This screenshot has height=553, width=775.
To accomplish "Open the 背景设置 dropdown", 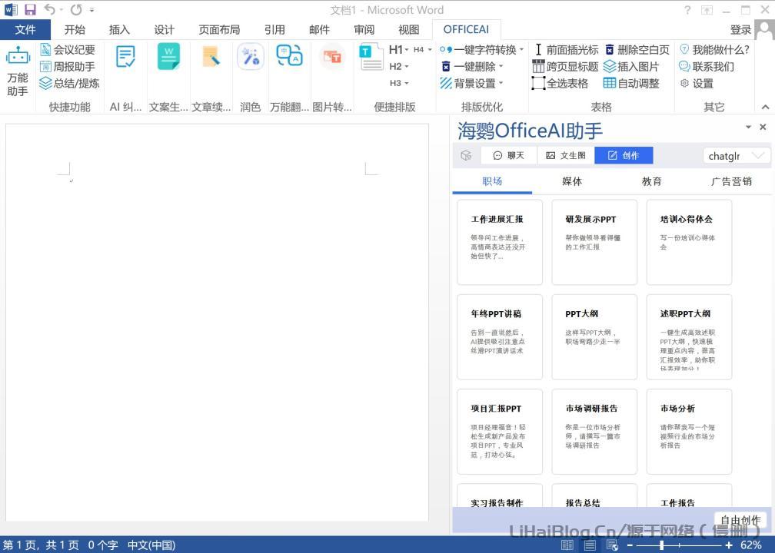I will (x=501, y=83).
